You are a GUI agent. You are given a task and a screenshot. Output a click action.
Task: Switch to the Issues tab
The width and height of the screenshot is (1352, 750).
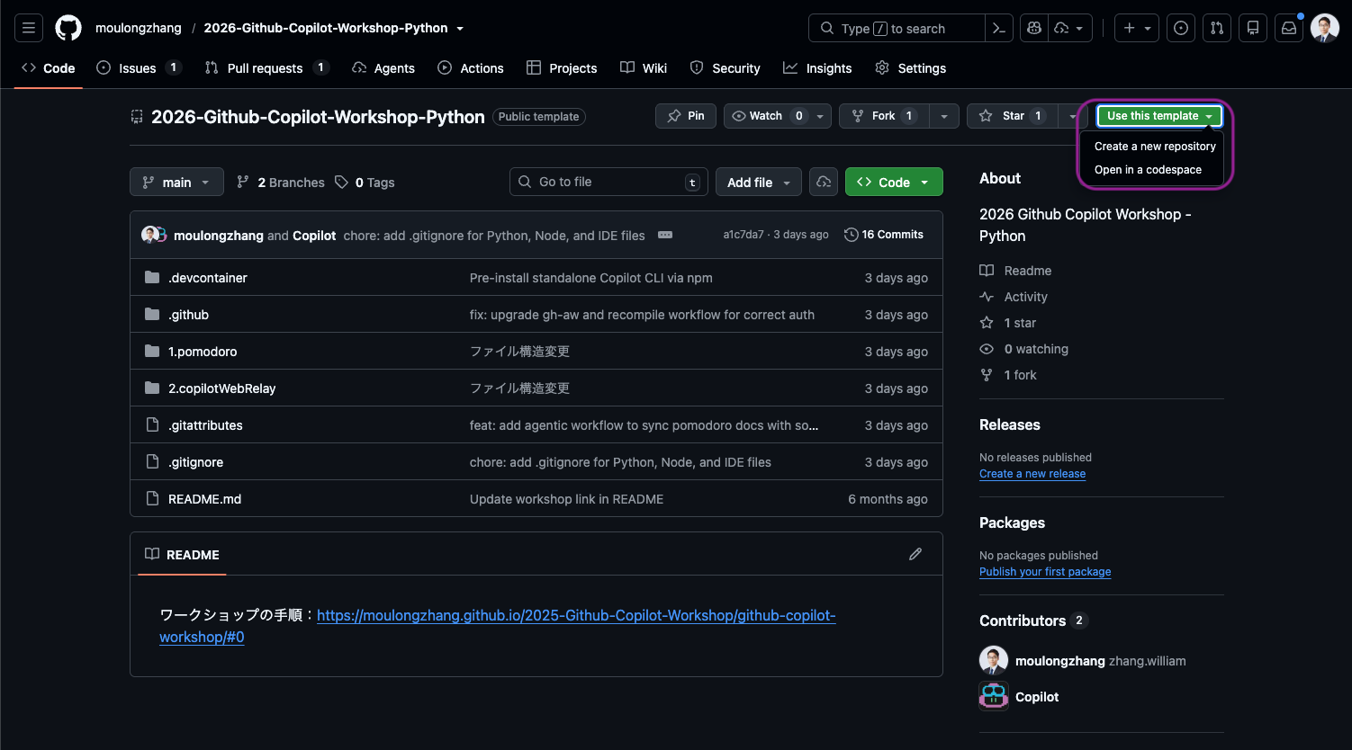139,67
